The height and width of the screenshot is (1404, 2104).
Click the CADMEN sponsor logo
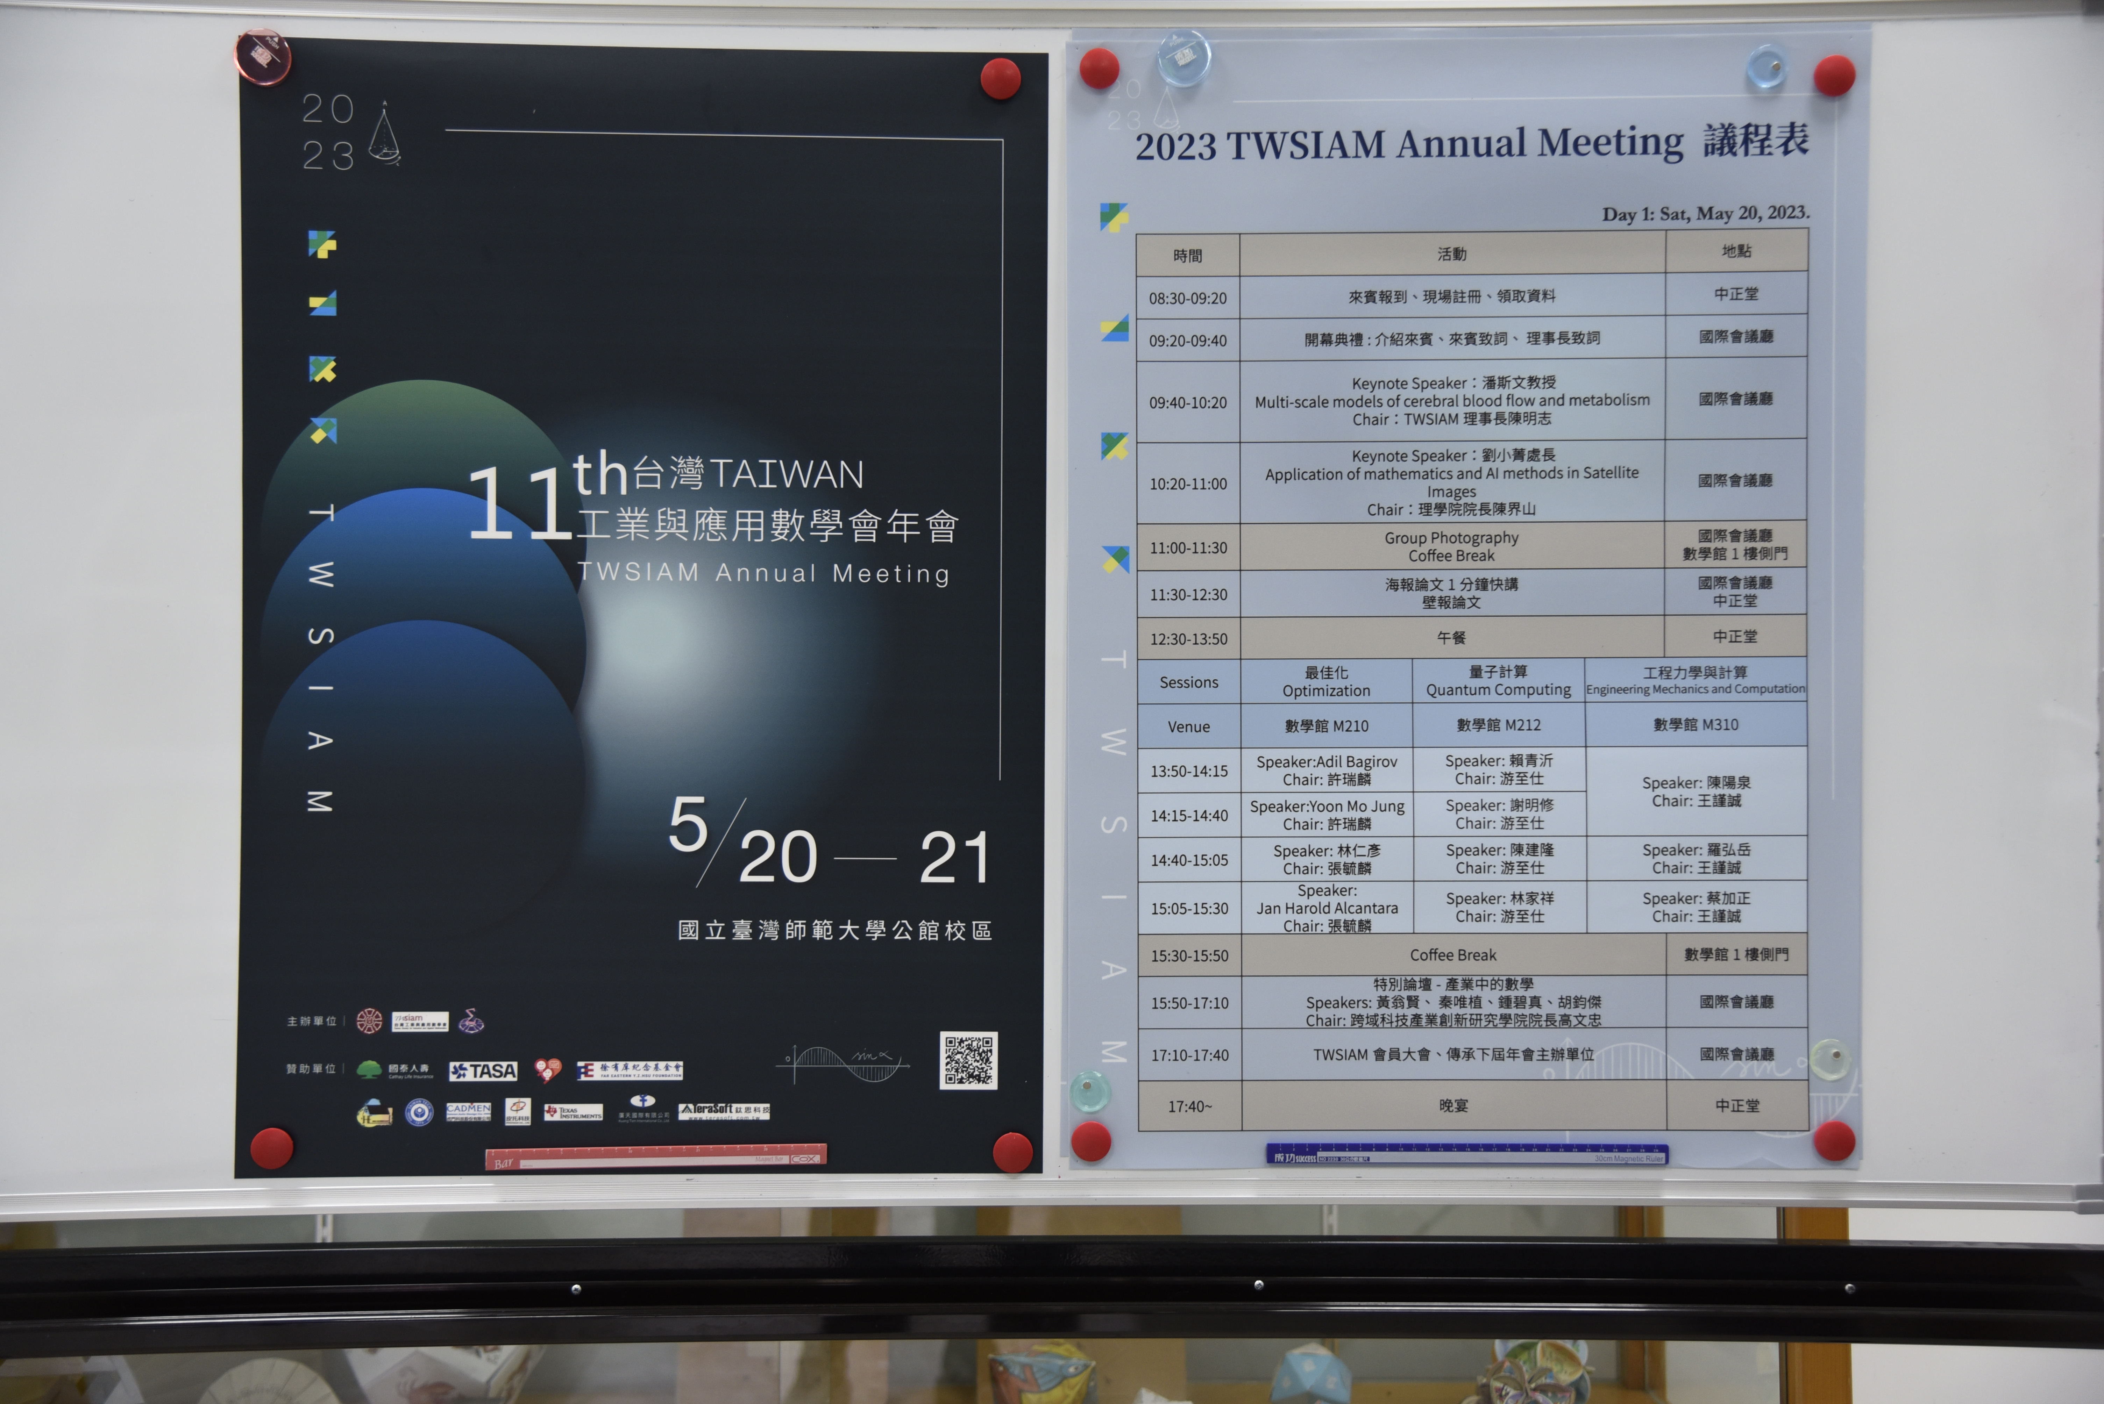click(468, 1112)
